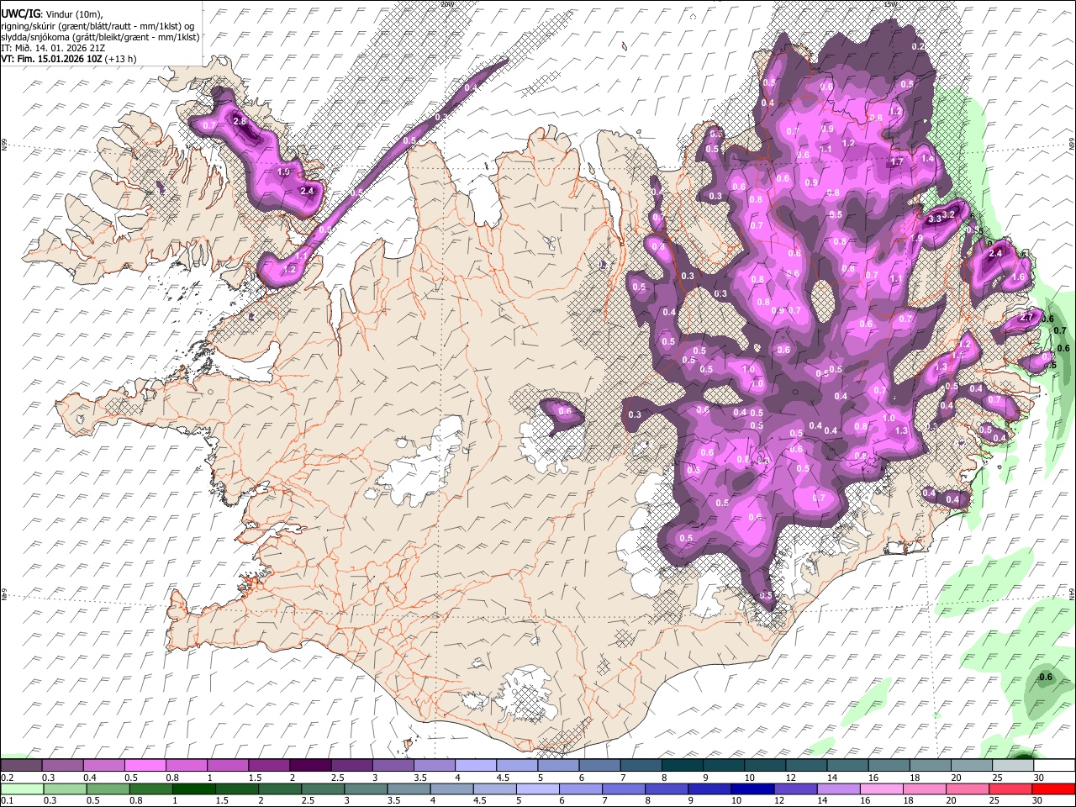This screenshot has height=807, width=1076.
Task: Select the 'slydda/snjókoma' legend description line
Action: point(100,37)
